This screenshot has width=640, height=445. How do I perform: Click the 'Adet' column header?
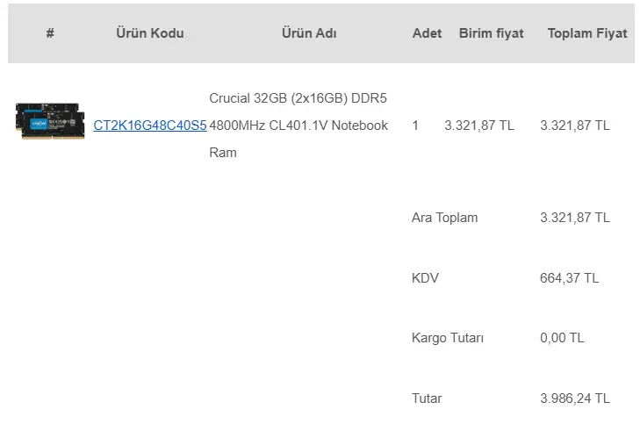(428, 33)
